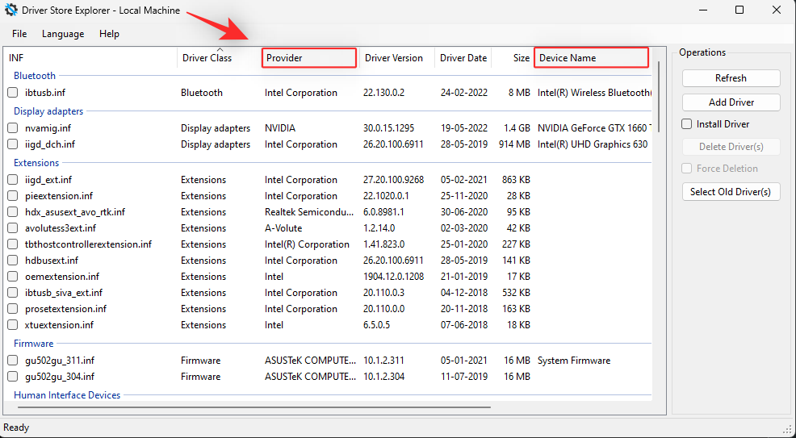796x438 pixels.
Task: Select the Intel(R) Wireless Bluetooth device name
Action: 594,93
